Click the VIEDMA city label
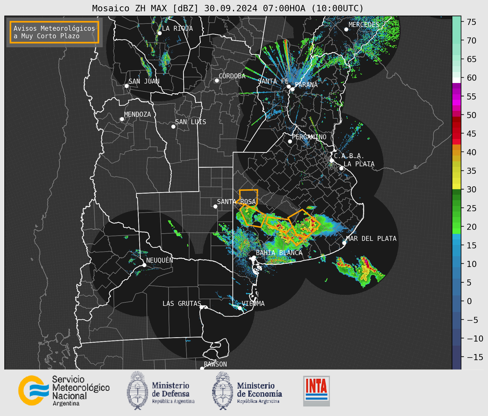 253,304
